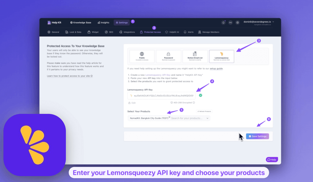The width and height of the screenshot is (313, 182).
Task: Click the green checkmark beside the API key
Action: click(200, 95)
